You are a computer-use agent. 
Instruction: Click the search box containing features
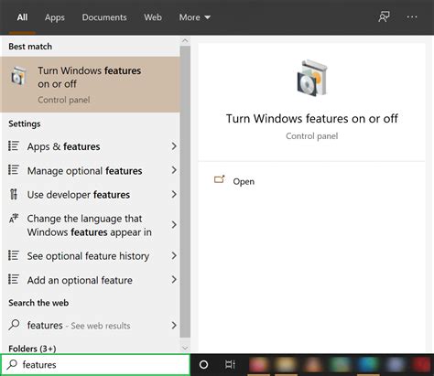click(x=95, y=364)
